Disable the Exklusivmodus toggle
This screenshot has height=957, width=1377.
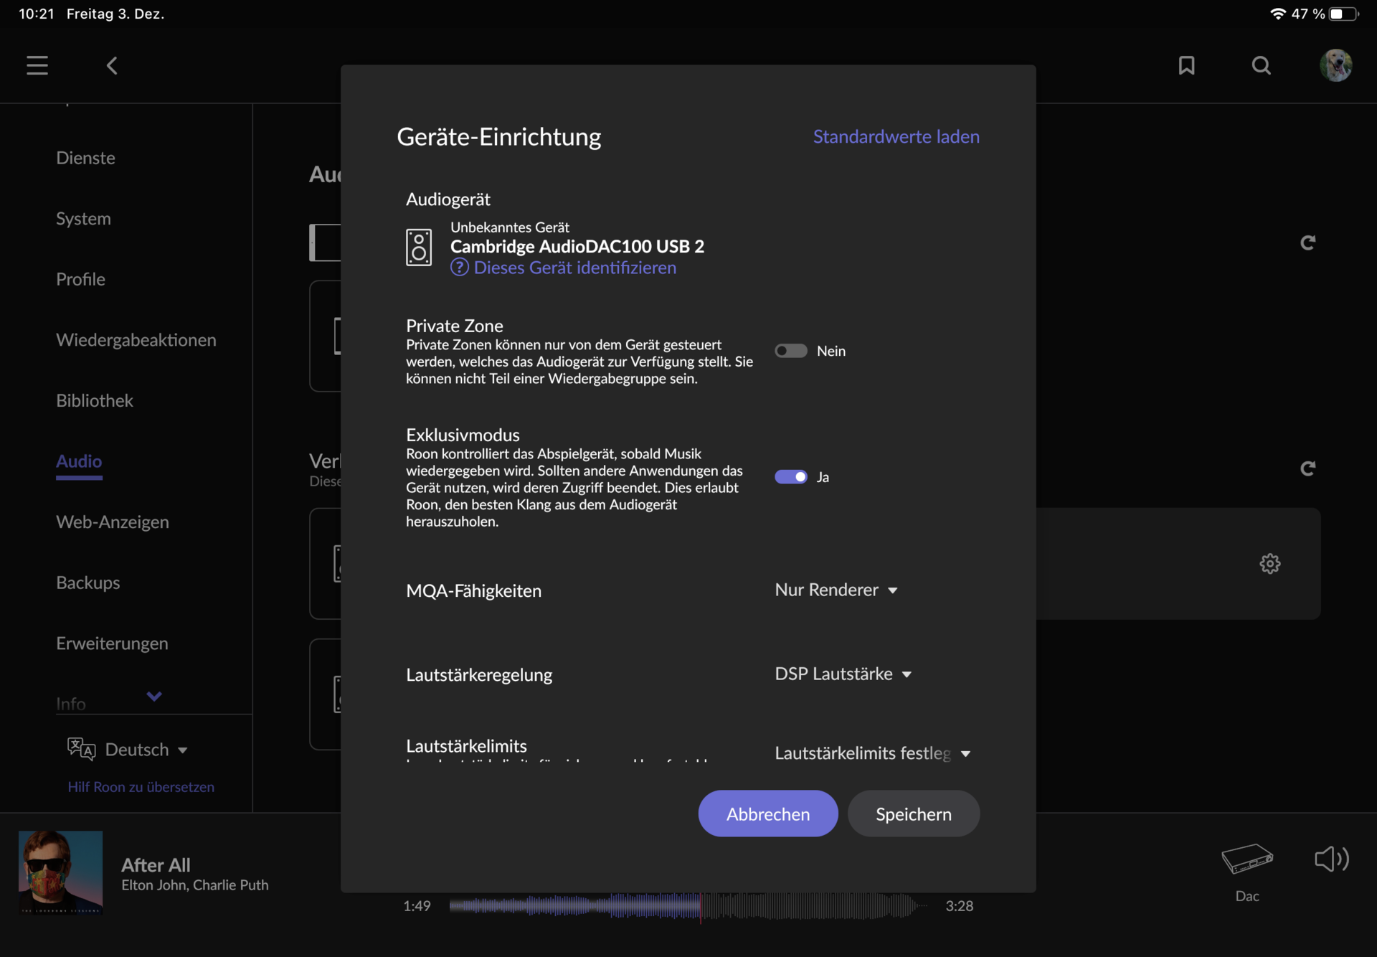pyautogui.click(x=790, y=477)
